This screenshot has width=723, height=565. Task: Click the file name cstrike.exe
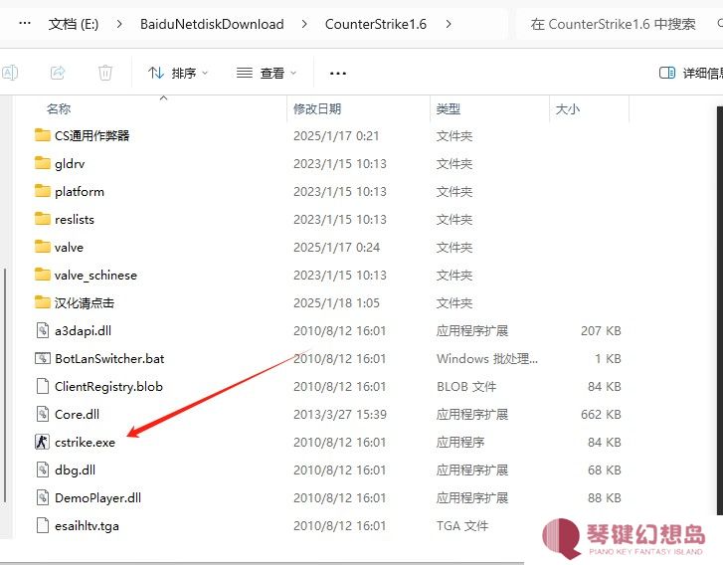point(85,443)
